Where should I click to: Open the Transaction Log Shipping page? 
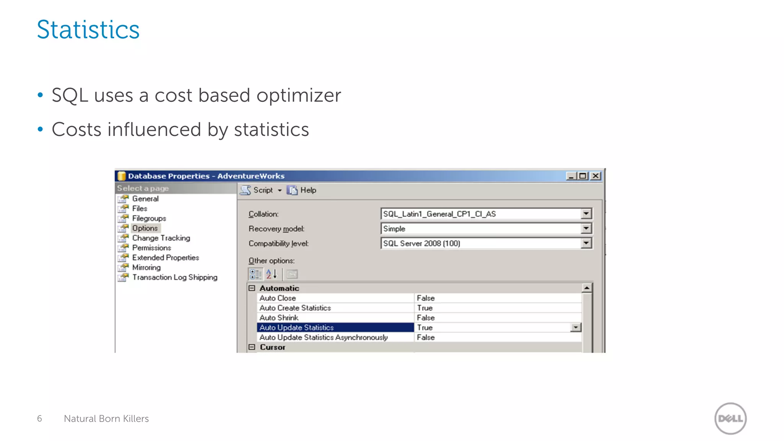[x=175, y=278]
